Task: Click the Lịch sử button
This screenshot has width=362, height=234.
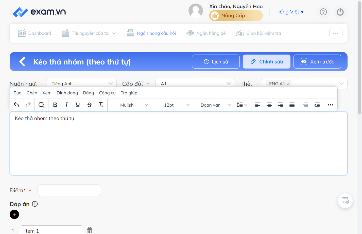Action: coord(216,62)
